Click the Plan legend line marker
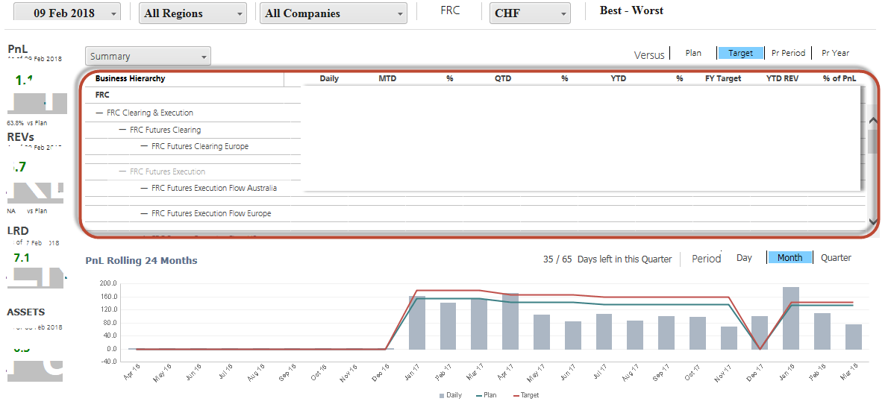The height and width of the screenshot is (419, 888). [479, 395]
